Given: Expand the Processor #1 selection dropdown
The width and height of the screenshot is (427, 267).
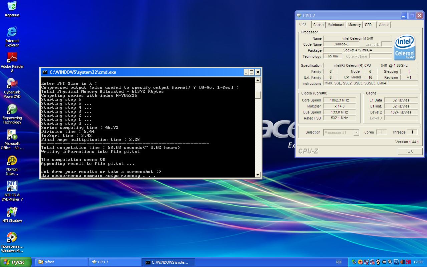Looking at the screenshot, I should [x=356, y=132].
